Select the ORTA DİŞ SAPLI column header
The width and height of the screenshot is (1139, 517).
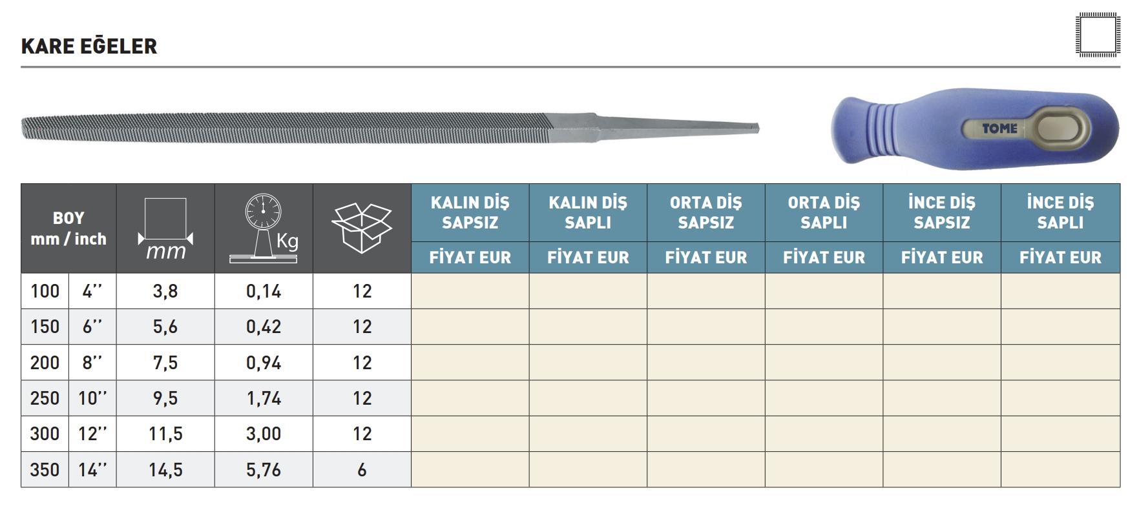click(824, 212)
